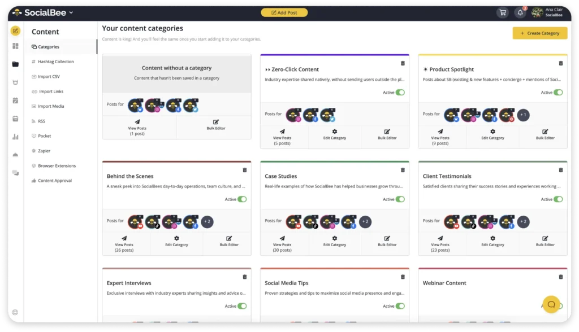
Task: Select the highlighted compose icon in left rail
Action: [x=15, y=31]
